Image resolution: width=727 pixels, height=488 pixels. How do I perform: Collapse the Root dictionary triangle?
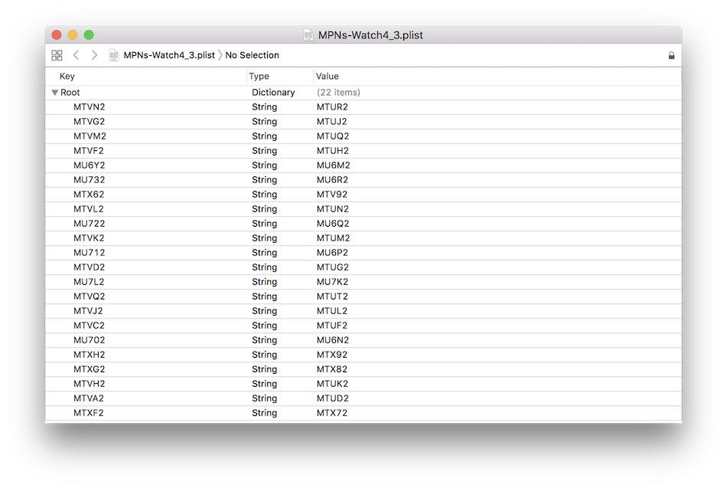tap(54, 93)
